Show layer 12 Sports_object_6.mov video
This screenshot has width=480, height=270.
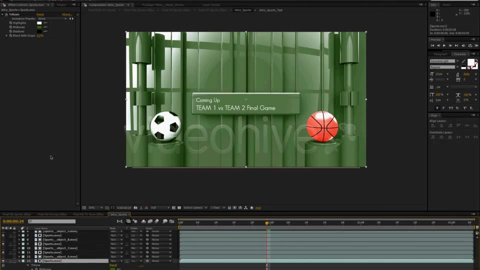(x=3, y=257)
